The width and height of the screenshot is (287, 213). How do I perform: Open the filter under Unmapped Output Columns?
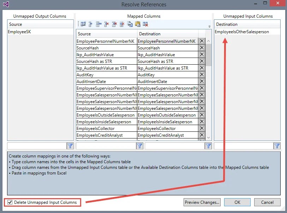pos(70,146)
